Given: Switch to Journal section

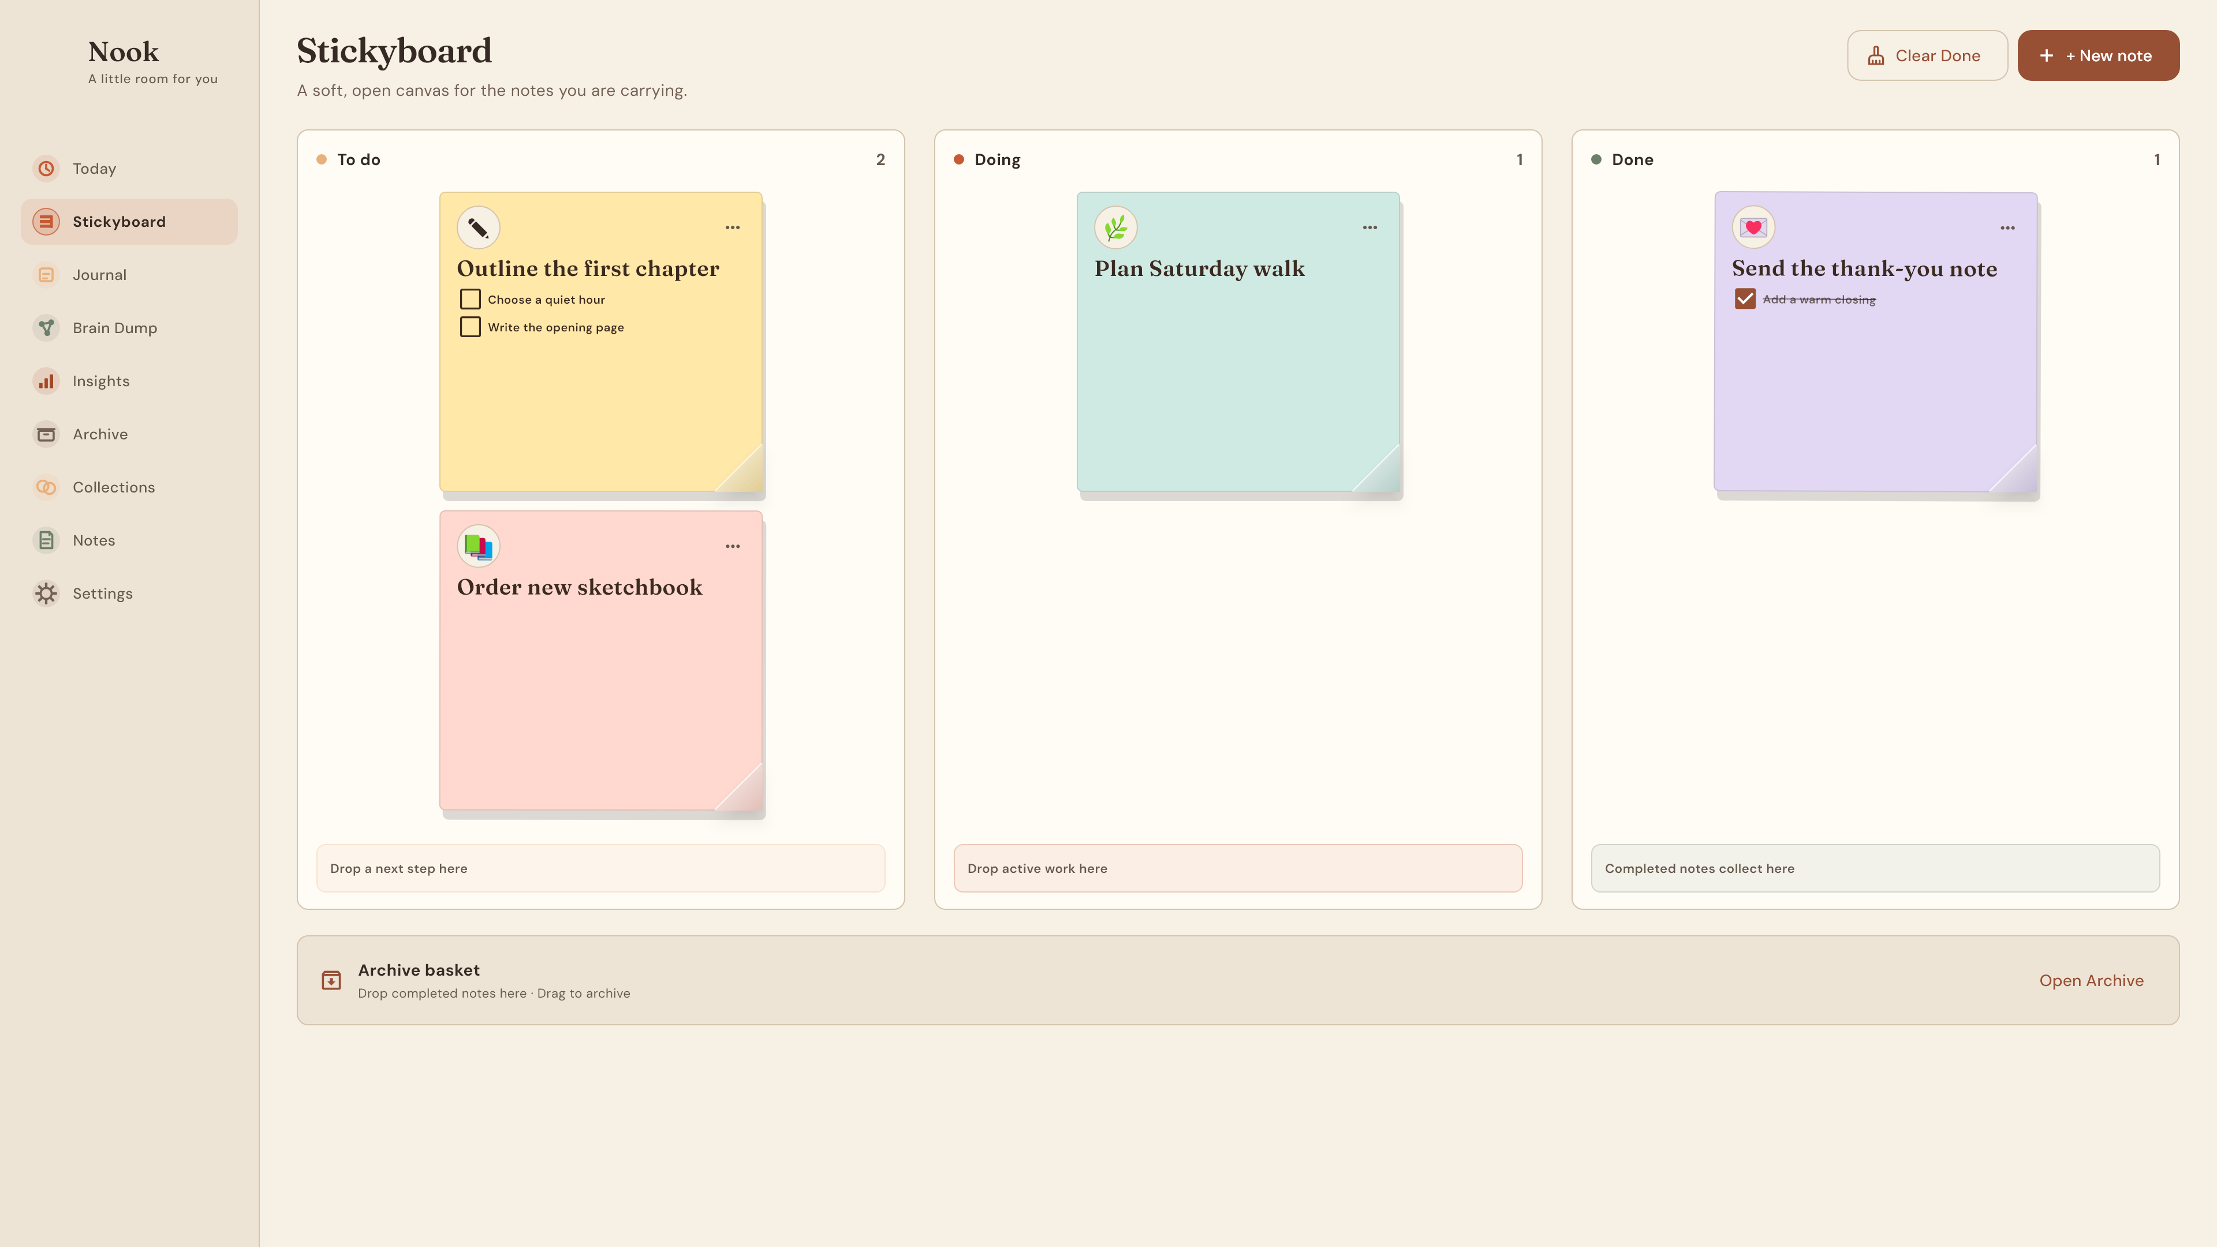Looking at the screenshot, I should coord(129,275).
